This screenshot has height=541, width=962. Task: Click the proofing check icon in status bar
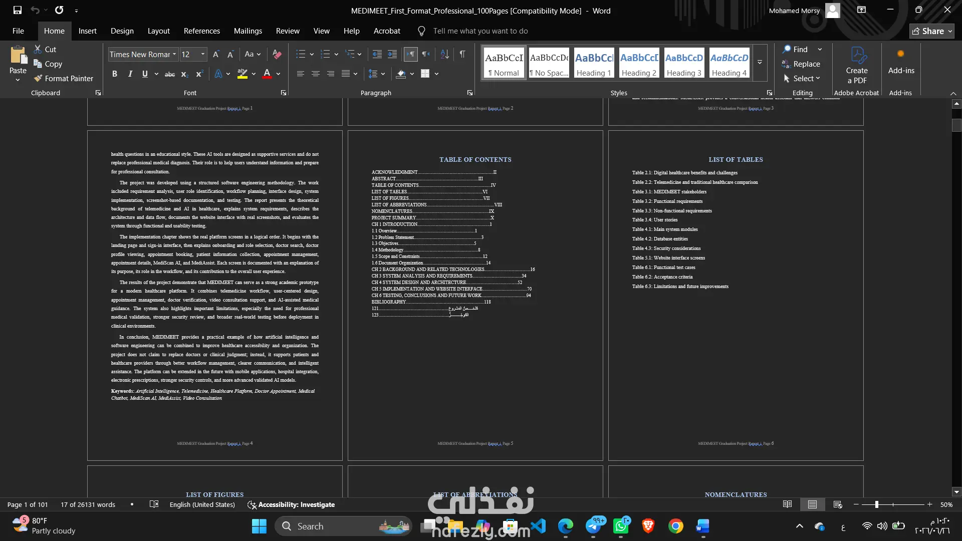pyautogui.click(x=154, y=504)
